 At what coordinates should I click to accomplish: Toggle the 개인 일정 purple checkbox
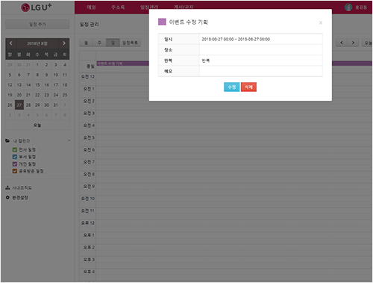click(15, 164)
